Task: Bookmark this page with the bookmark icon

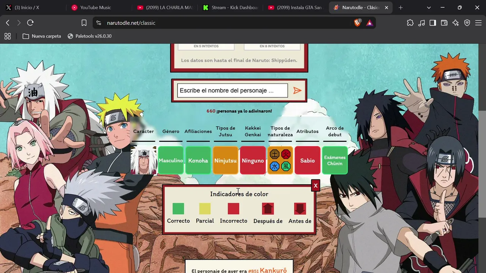Action: [x=84, y=23]
